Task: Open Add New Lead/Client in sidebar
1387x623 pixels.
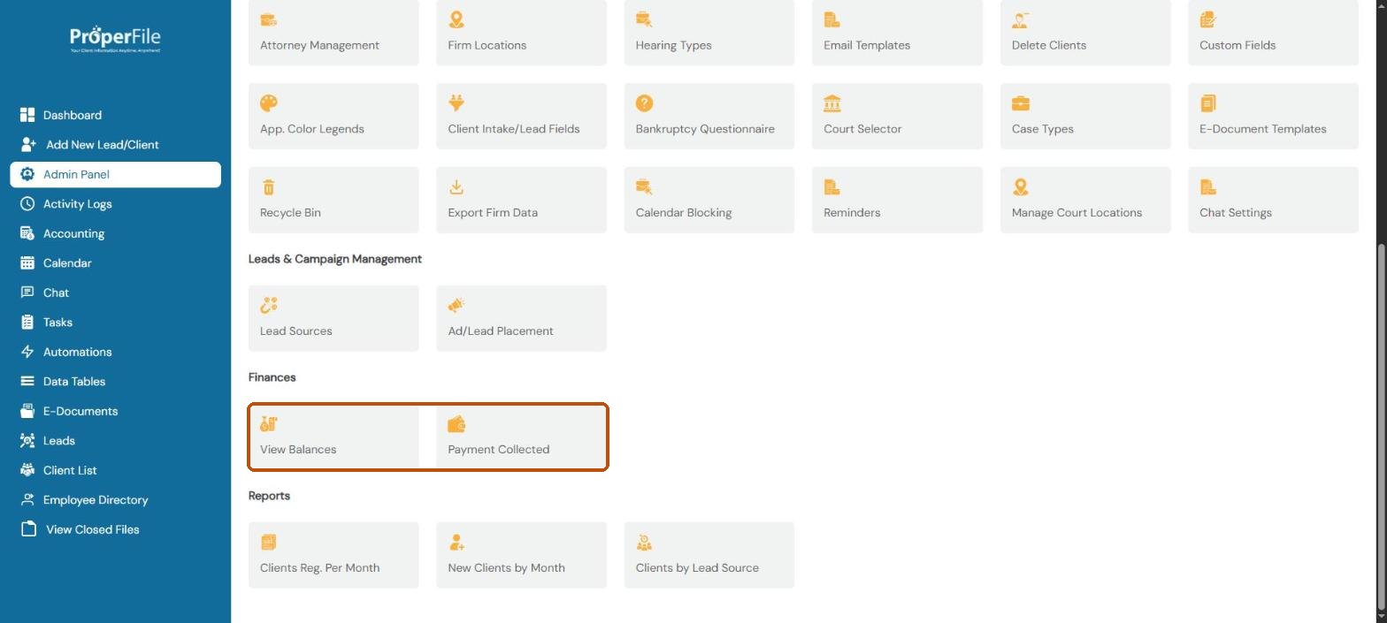Action: point(115,144)
